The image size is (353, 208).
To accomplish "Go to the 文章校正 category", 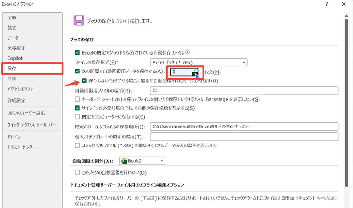I will pos(16,48).
